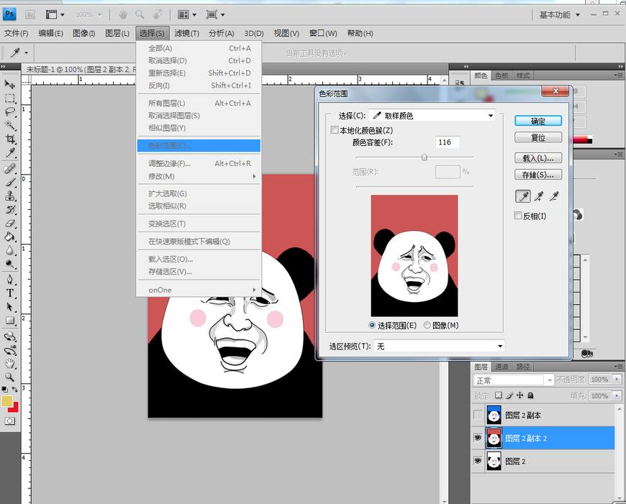
Task: Pick the Add to Sample eyedropper
Action: click(539, 196)
